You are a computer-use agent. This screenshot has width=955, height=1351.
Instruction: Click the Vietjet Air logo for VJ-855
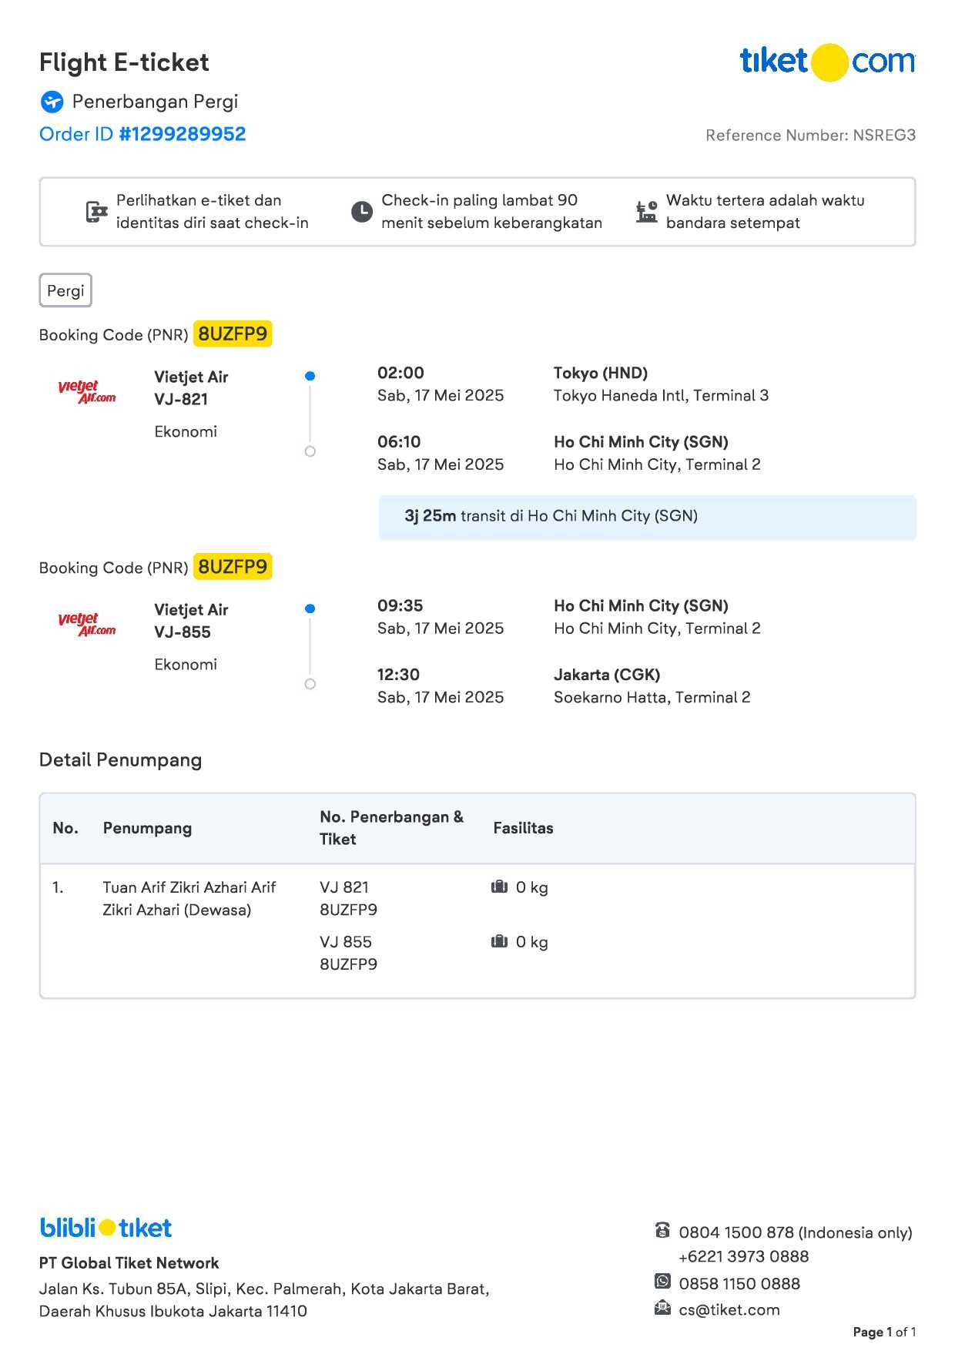[86, 624]
